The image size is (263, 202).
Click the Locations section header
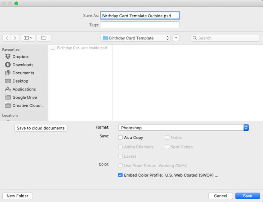(10, 116)
